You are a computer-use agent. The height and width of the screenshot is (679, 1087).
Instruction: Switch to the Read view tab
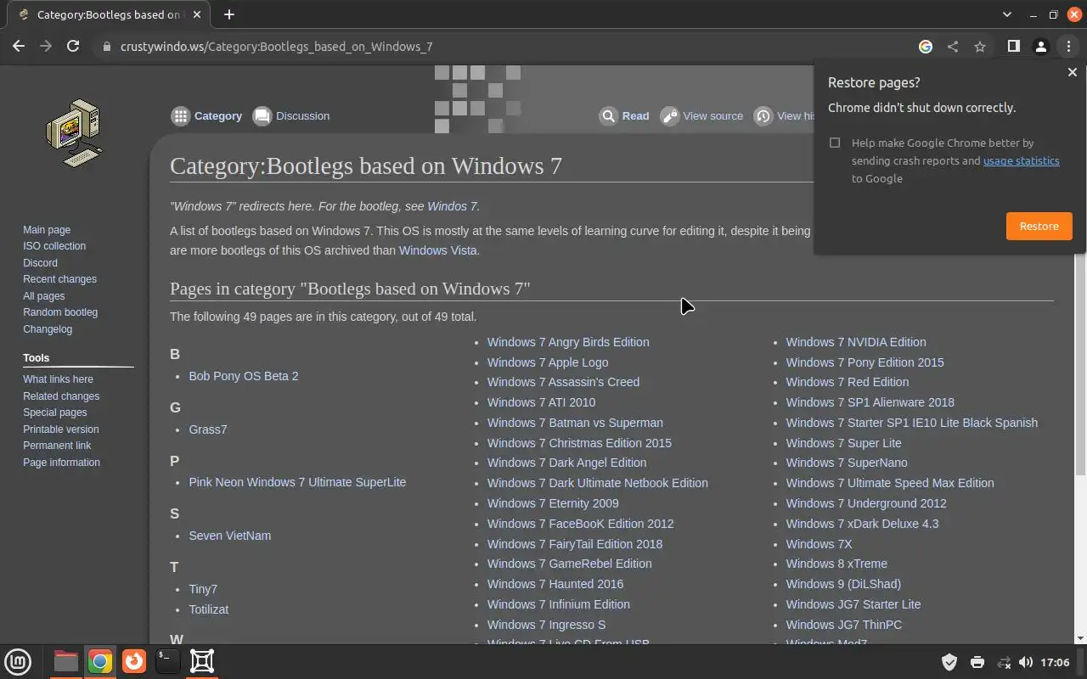click(624, 116)
